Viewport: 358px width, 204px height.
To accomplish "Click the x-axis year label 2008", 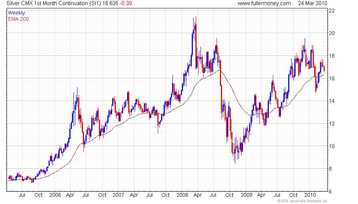I will coord(182,195).
